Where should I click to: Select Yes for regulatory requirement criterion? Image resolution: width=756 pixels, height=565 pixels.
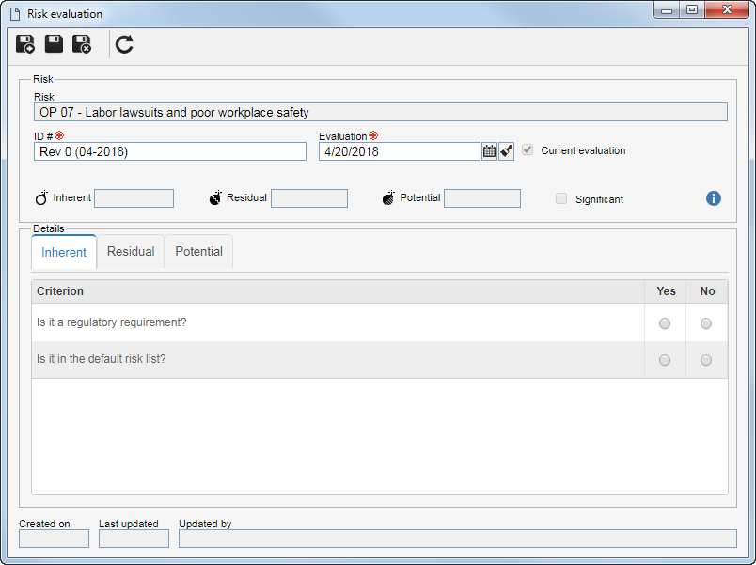click(x=665, y=323)
